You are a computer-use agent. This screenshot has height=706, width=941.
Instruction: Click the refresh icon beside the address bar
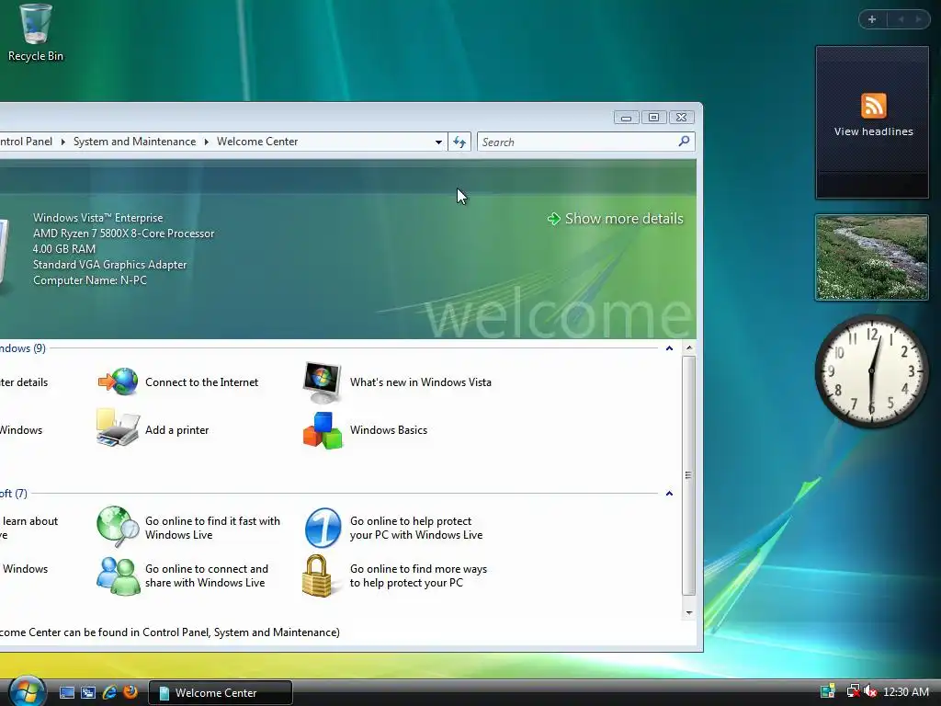(x=459, y=142)
